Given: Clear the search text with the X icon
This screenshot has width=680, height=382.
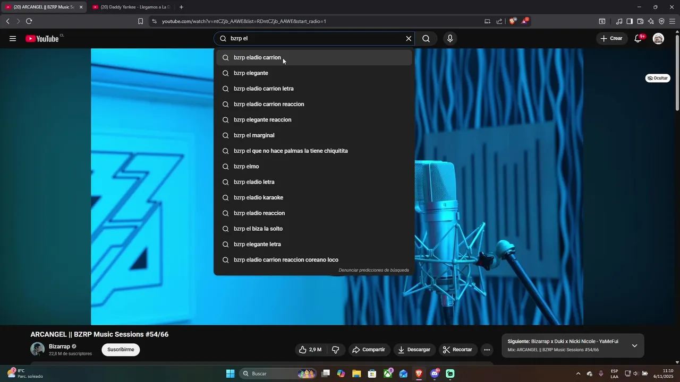Looking at the screenshot, I should tap(409, 39).
